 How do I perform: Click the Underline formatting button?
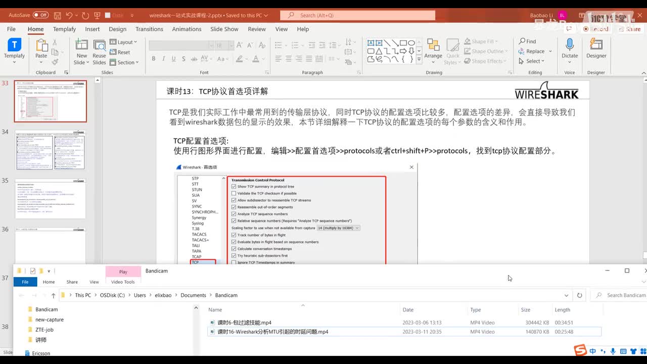pos(174,59)
